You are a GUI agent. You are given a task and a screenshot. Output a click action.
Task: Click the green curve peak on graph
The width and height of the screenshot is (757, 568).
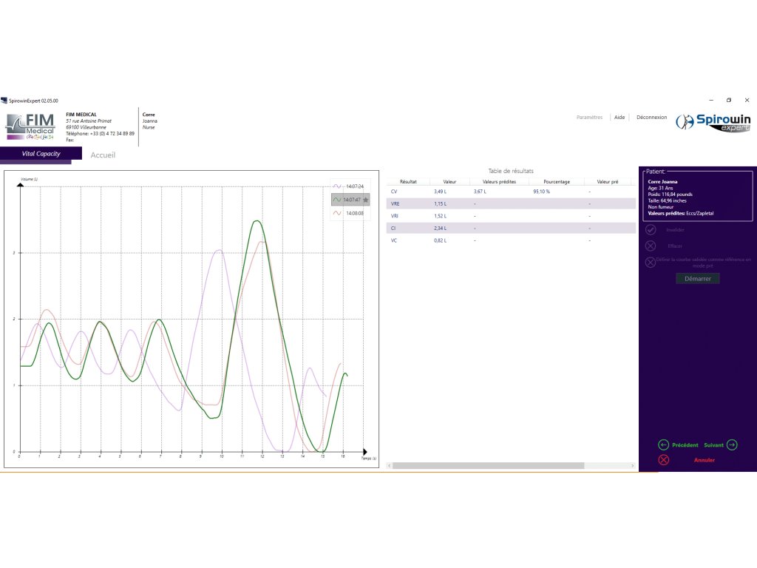(257, 221)
